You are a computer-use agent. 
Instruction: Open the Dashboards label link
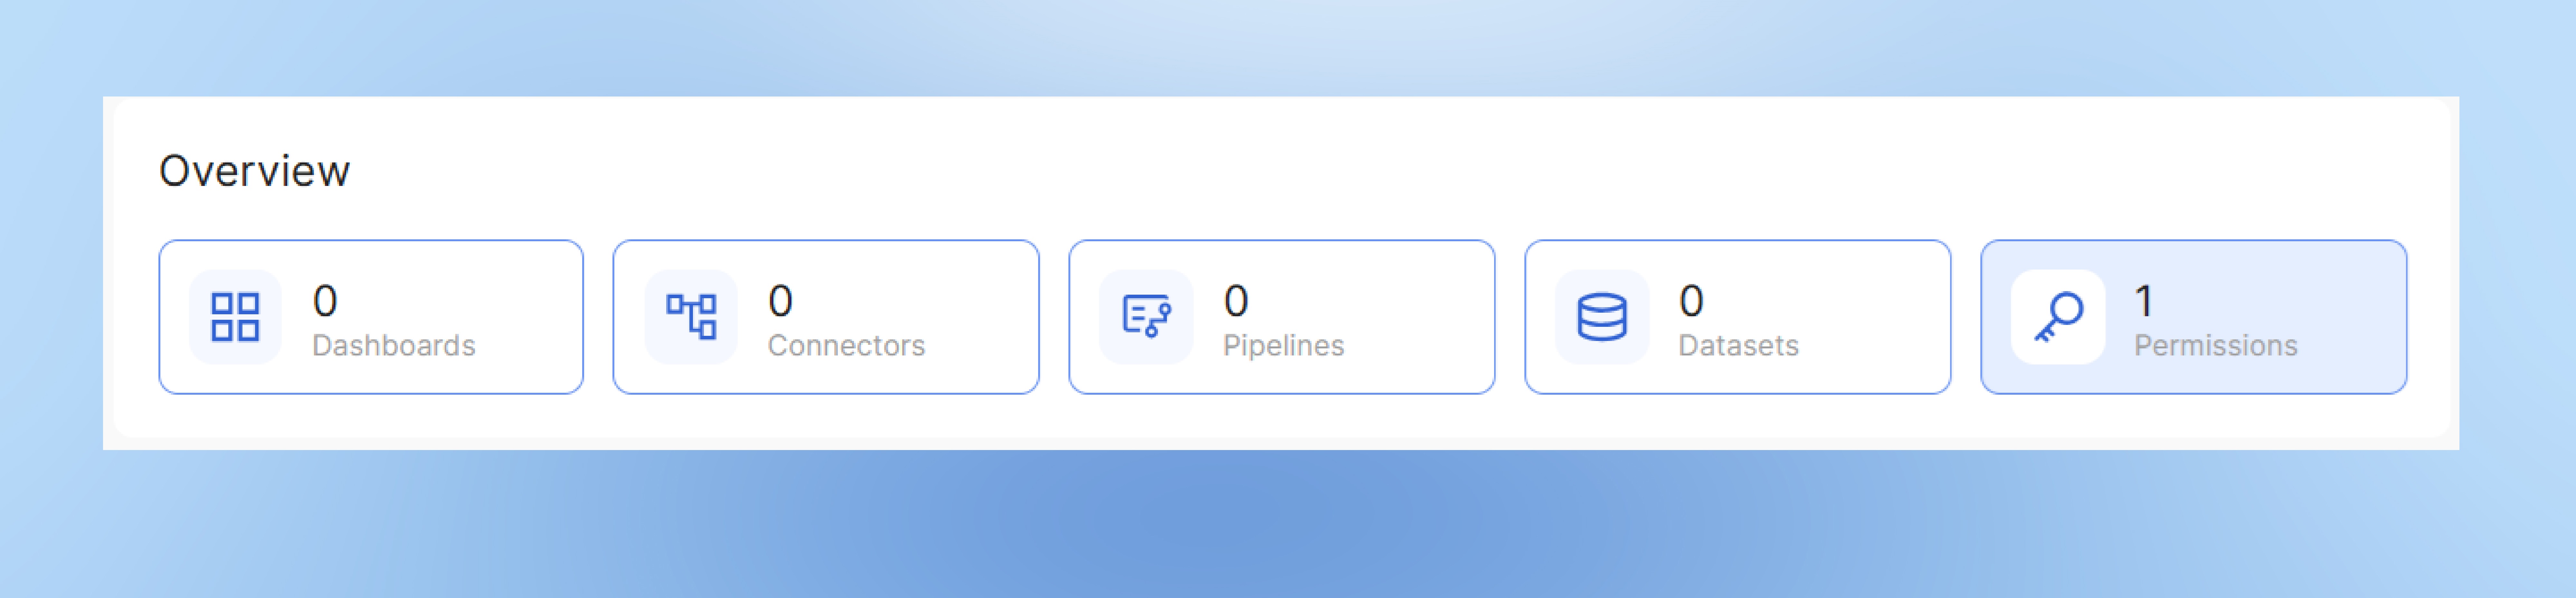[x=394, y=345]
